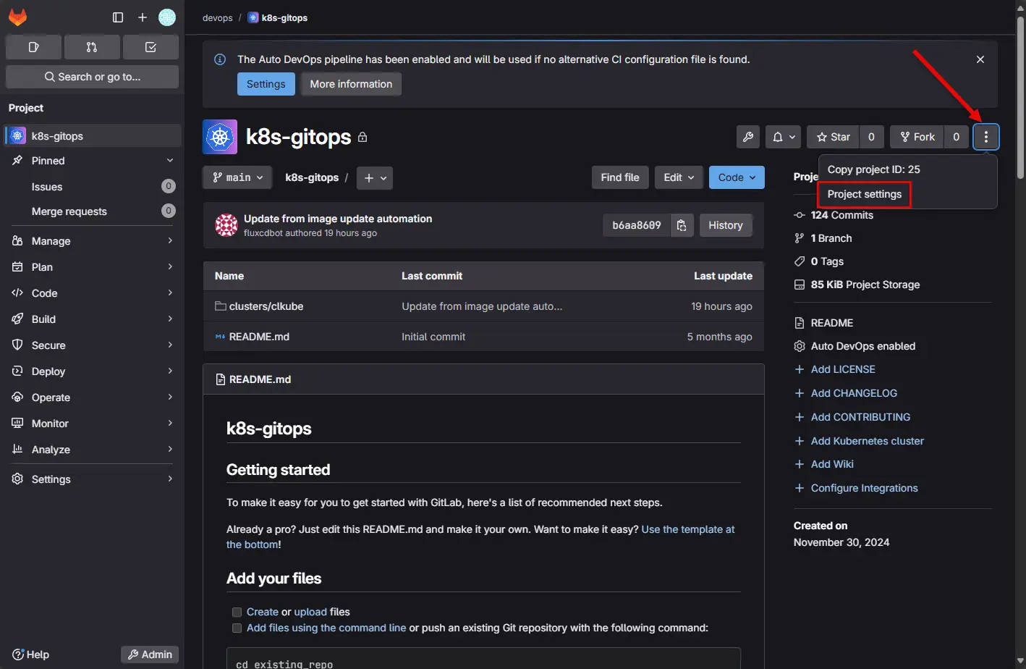Open assigned issues shortcut icon

point(33,47)
